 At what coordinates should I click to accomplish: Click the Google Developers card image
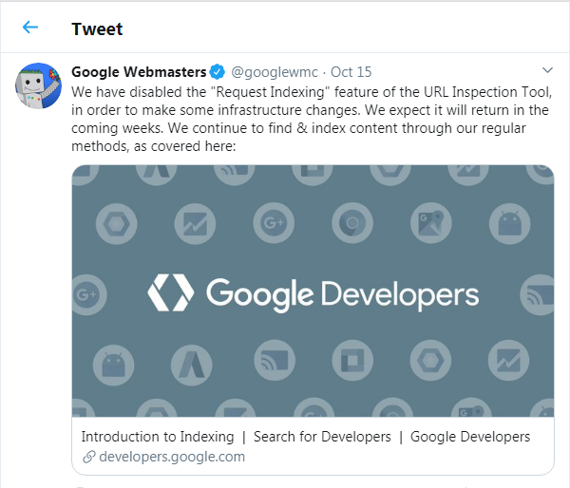click(x=313, y=291)
